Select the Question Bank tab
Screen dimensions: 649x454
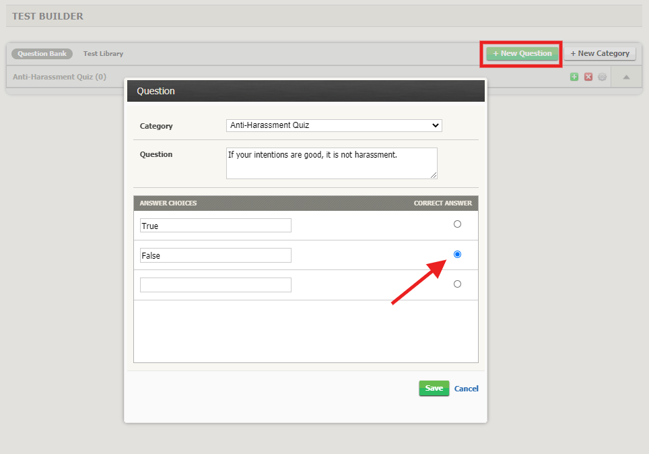42,53
